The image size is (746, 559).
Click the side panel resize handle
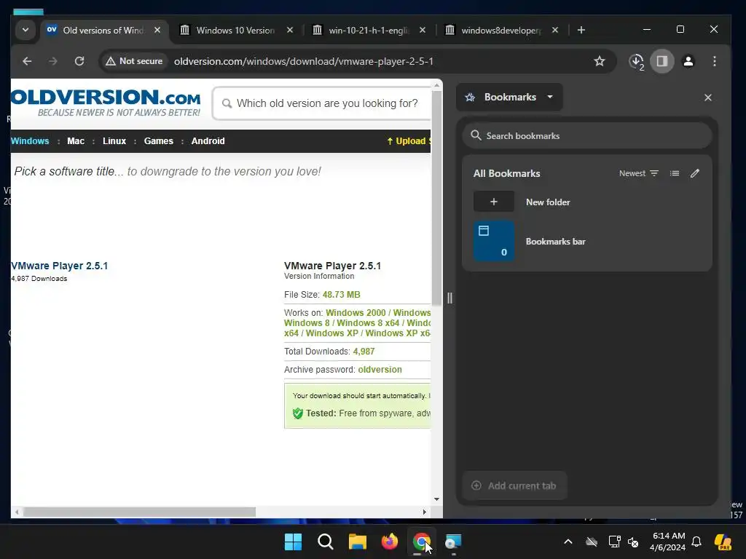[x=449, y=298]
